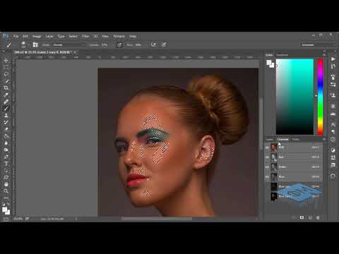This screenshot has width=339, height=254.
Task: Switch to the Swatches tab
Action: pyautogui.click(x=282, y=55)
